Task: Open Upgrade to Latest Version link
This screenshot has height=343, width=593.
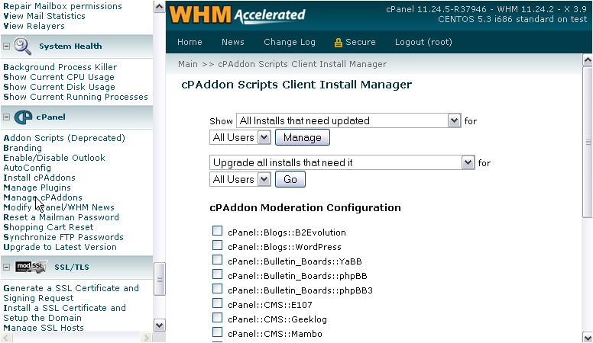Action: click(x=60, y=247)
